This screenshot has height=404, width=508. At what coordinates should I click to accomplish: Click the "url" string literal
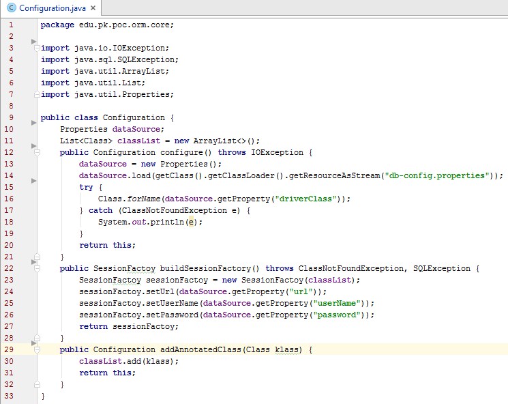(x=301, y=292)
